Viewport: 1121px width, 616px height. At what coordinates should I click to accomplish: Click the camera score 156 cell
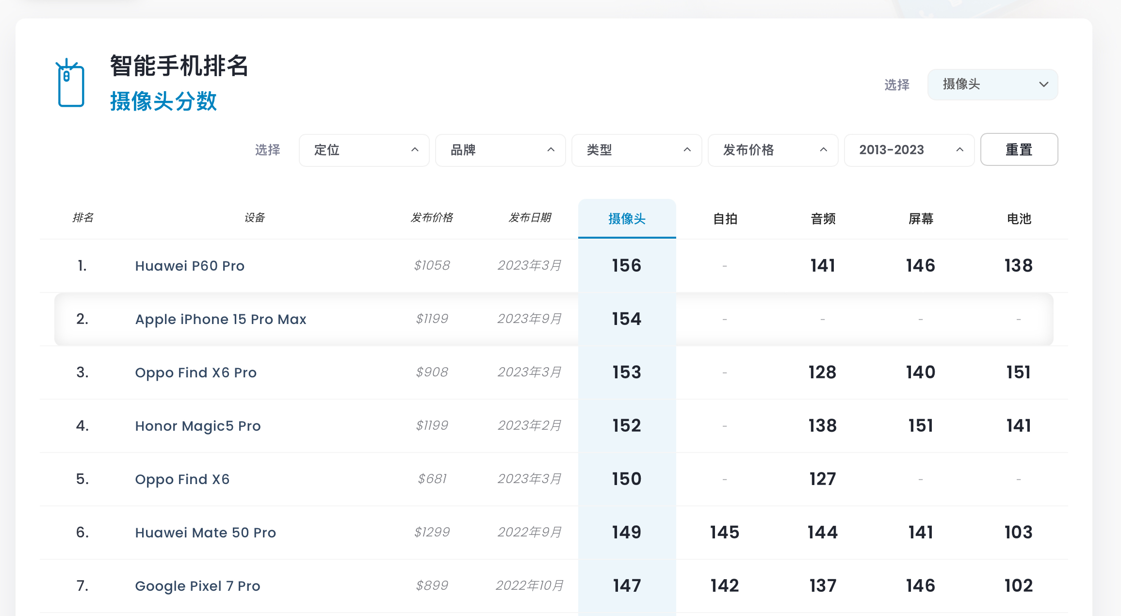(x=627, y=266)
